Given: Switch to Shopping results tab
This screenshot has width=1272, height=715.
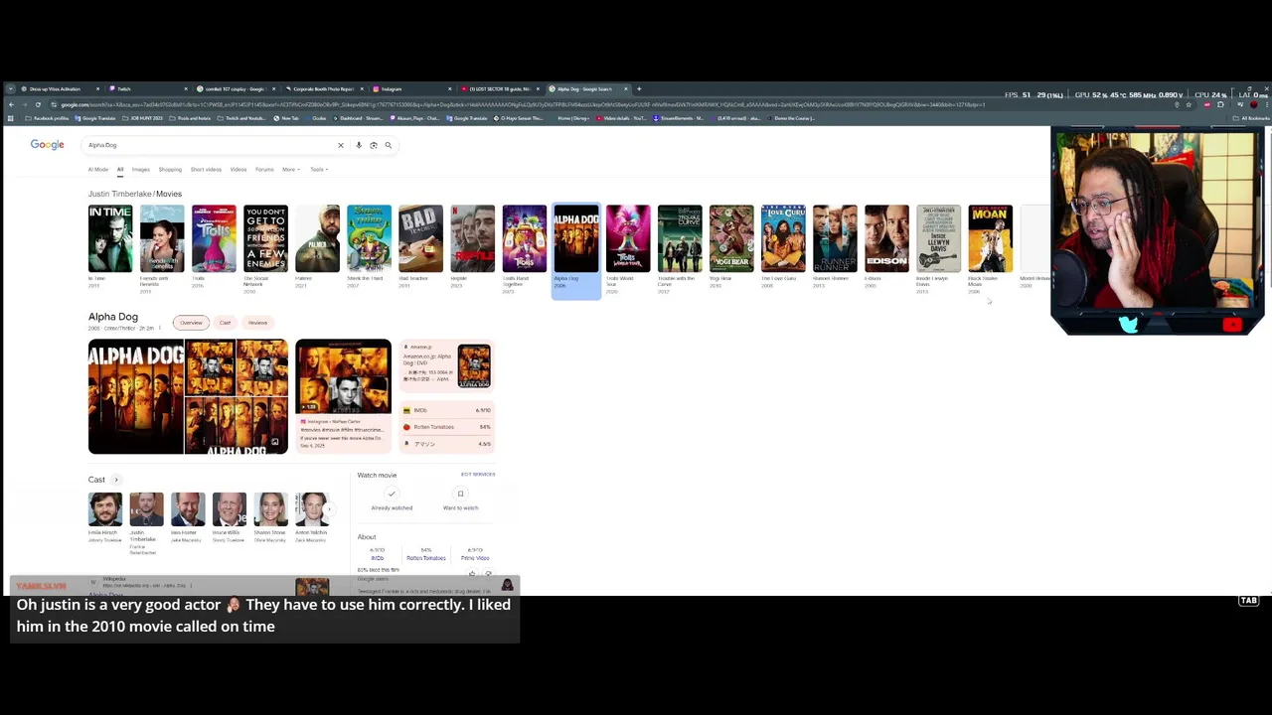Looking at the screenshot, I should tap(170, 170).
